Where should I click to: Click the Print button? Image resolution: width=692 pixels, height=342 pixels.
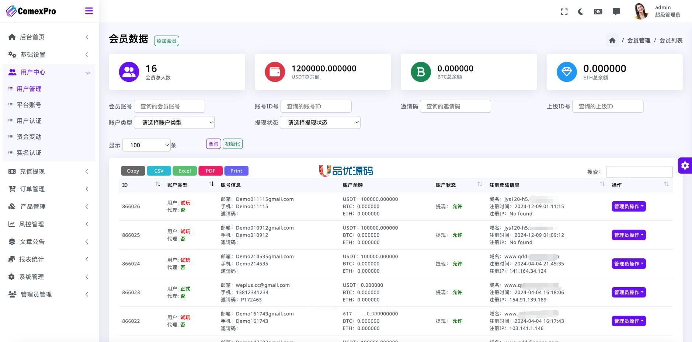236,171
